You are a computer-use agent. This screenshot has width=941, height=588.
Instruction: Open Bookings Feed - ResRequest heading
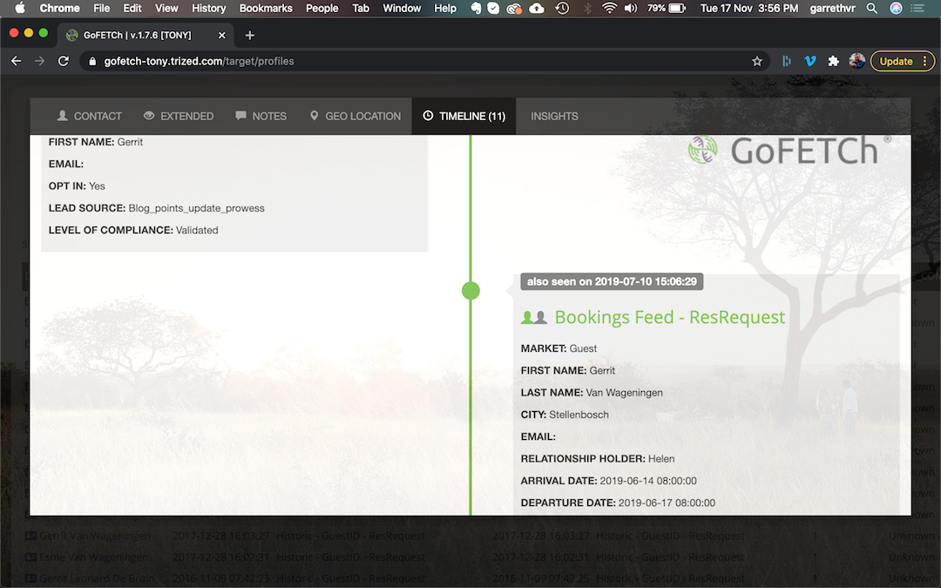coord(670,317)
